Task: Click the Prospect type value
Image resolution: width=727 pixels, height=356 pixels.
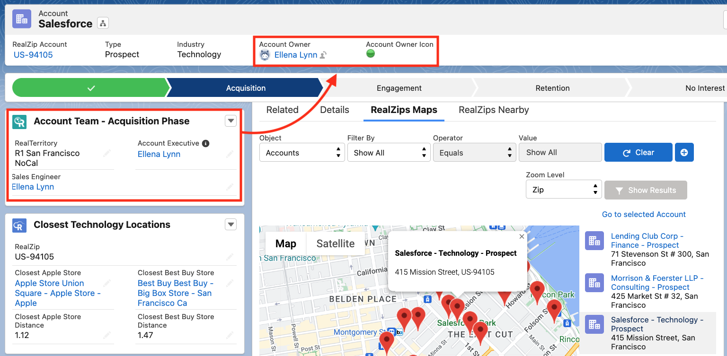Action: (122, 54)
